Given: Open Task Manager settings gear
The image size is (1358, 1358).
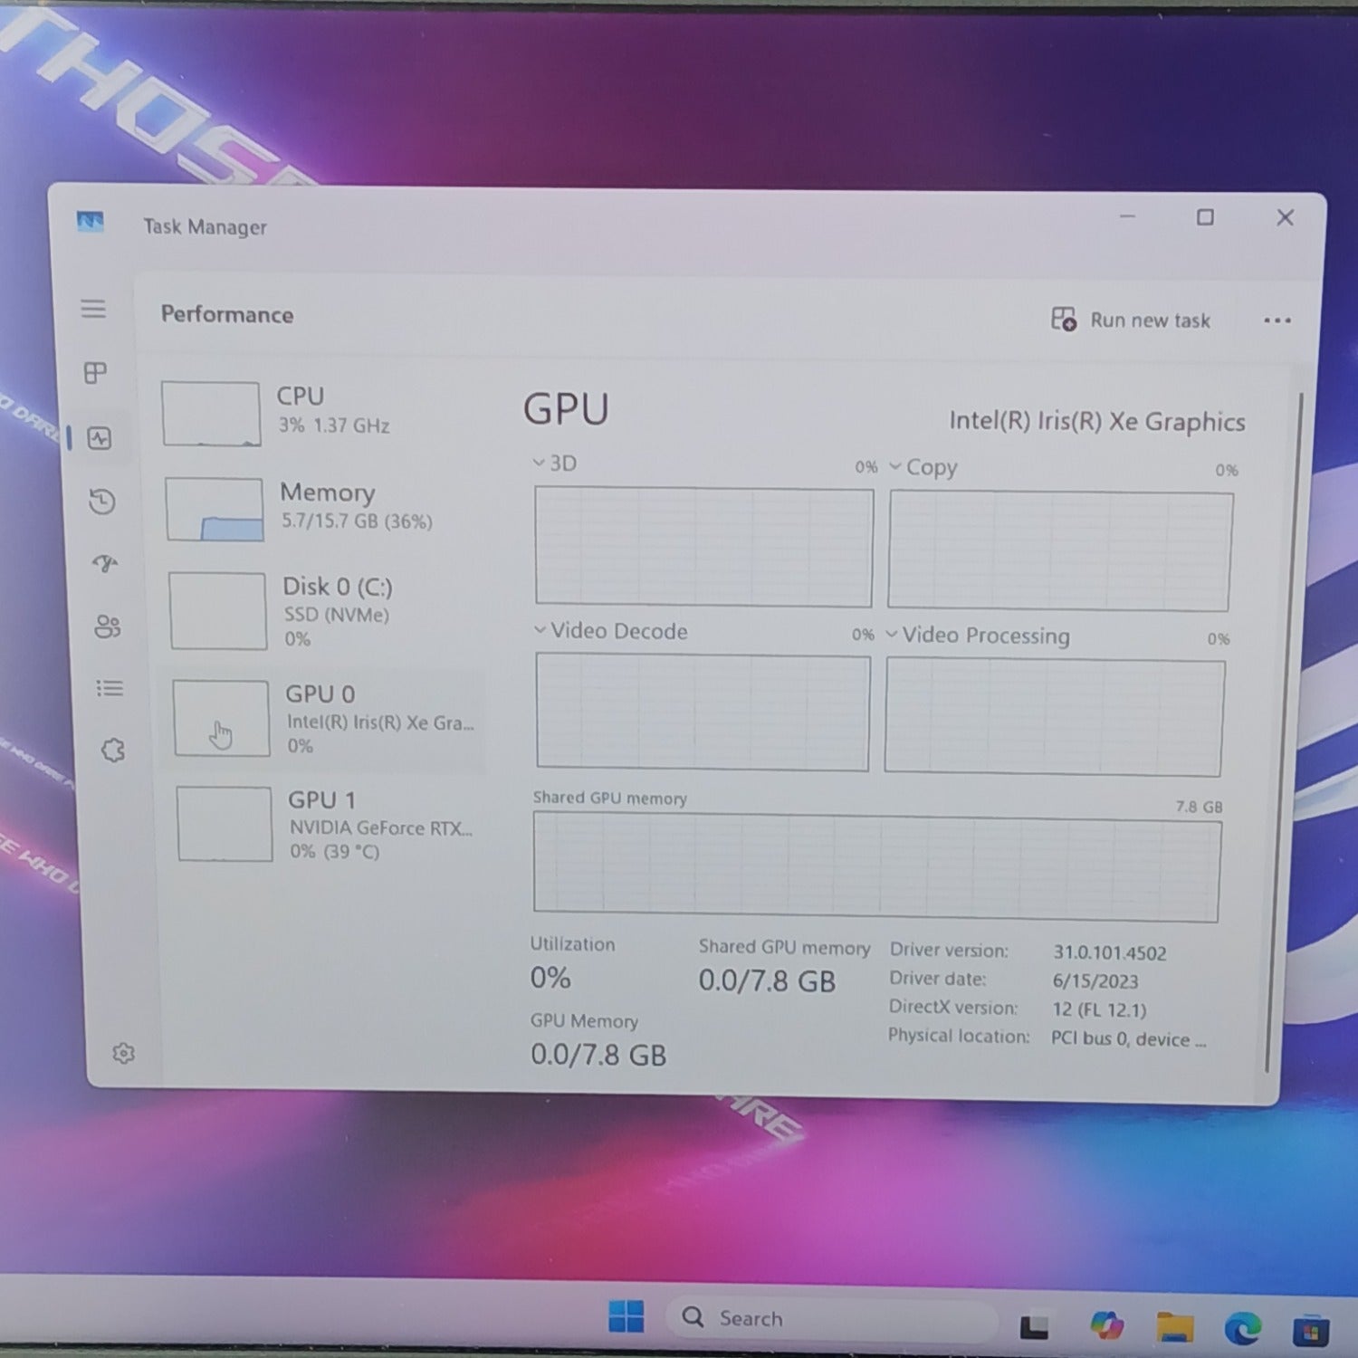Looking at the screenshot, I should pyautogui.click(x=123, y=1054).
